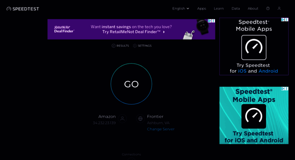Click the iOS link in dark ad
Screen dimensions: 295x160
242,71
